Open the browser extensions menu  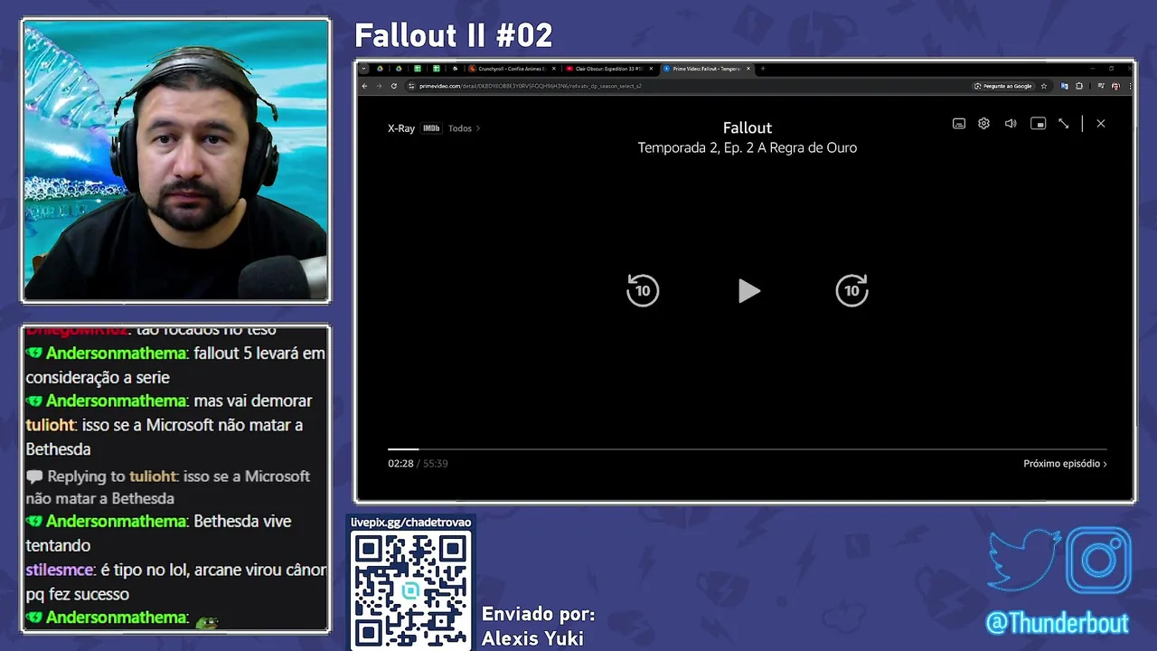pyautogui.click(x=1079, y=86)
